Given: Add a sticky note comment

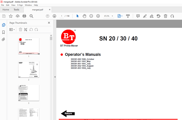Looking at the screenshot, I should coord(138,16).
